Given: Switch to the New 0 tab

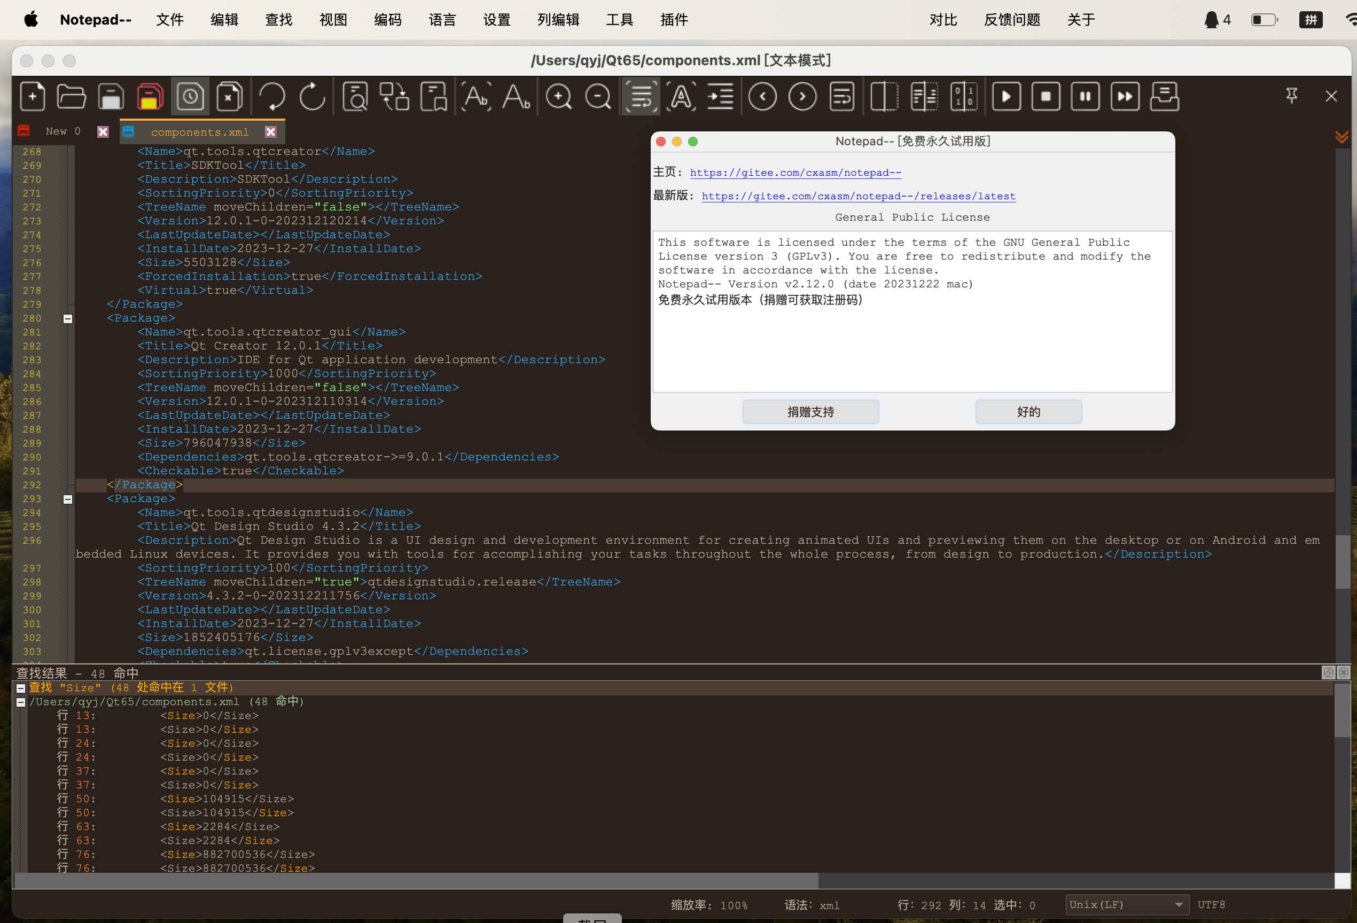Looking at the screenshot, I should click(x=62, y=131).
